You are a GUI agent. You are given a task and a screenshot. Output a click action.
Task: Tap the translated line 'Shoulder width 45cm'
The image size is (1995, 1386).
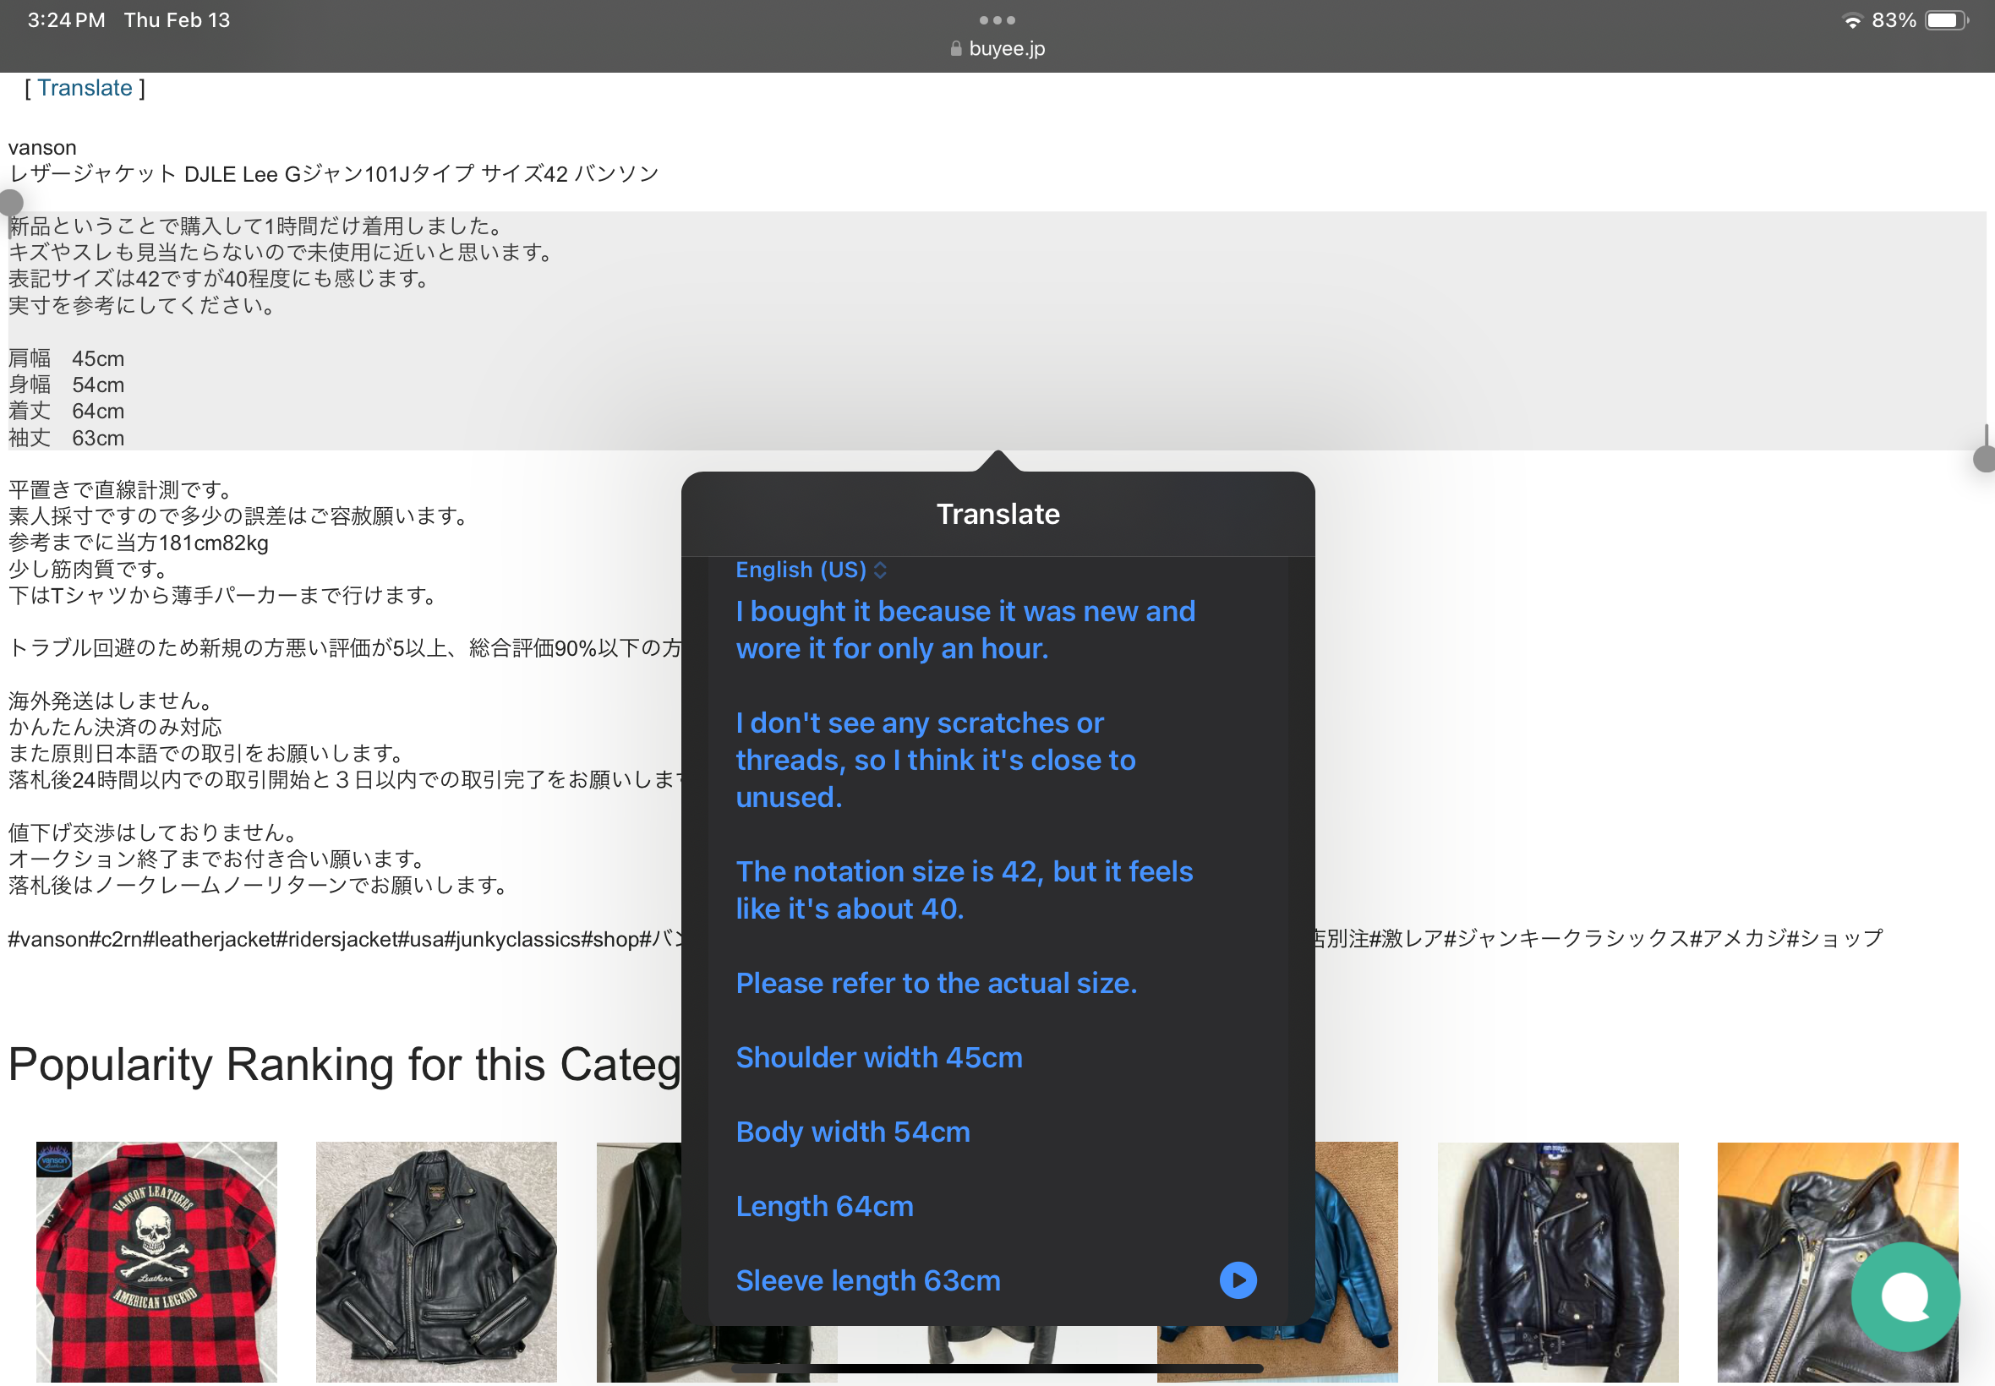(x=879, y=1058)
